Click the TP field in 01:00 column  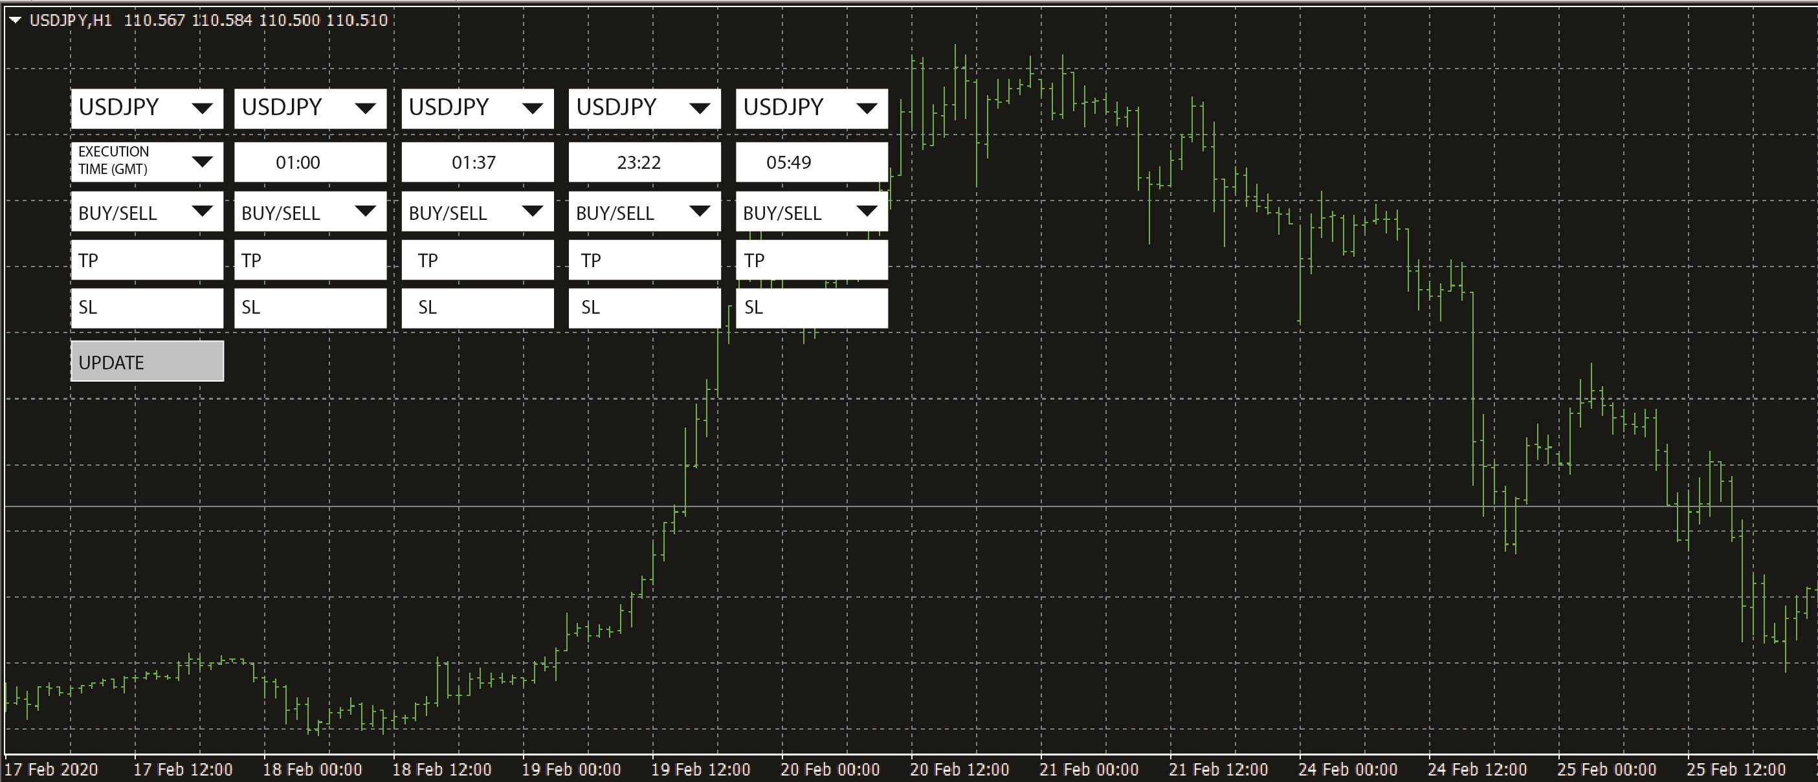[311, 260]
